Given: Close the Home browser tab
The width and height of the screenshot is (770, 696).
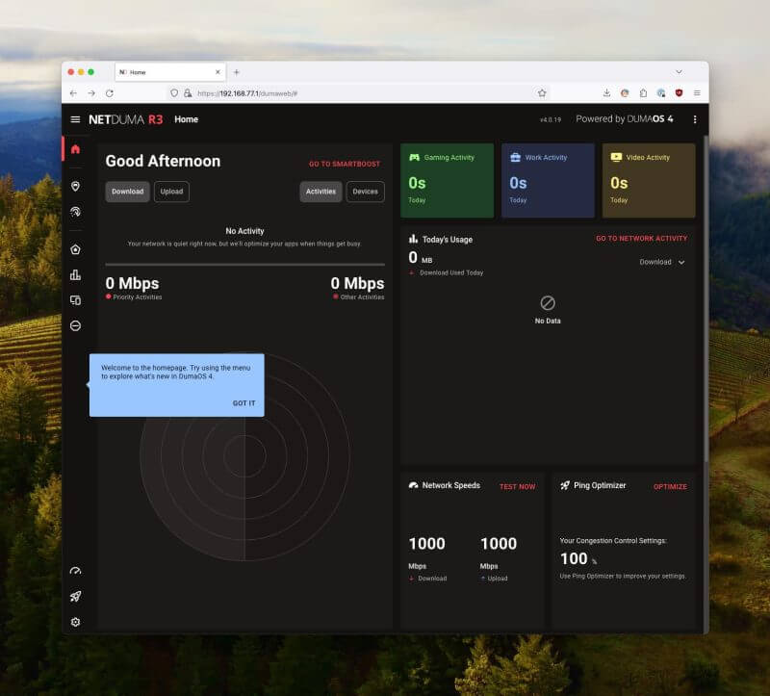Looking at the screenshot, I should coord(218,72).
